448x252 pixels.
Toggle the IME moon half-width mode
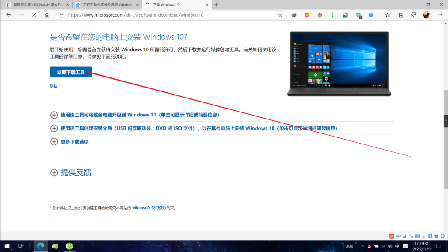tap(405, 236)
